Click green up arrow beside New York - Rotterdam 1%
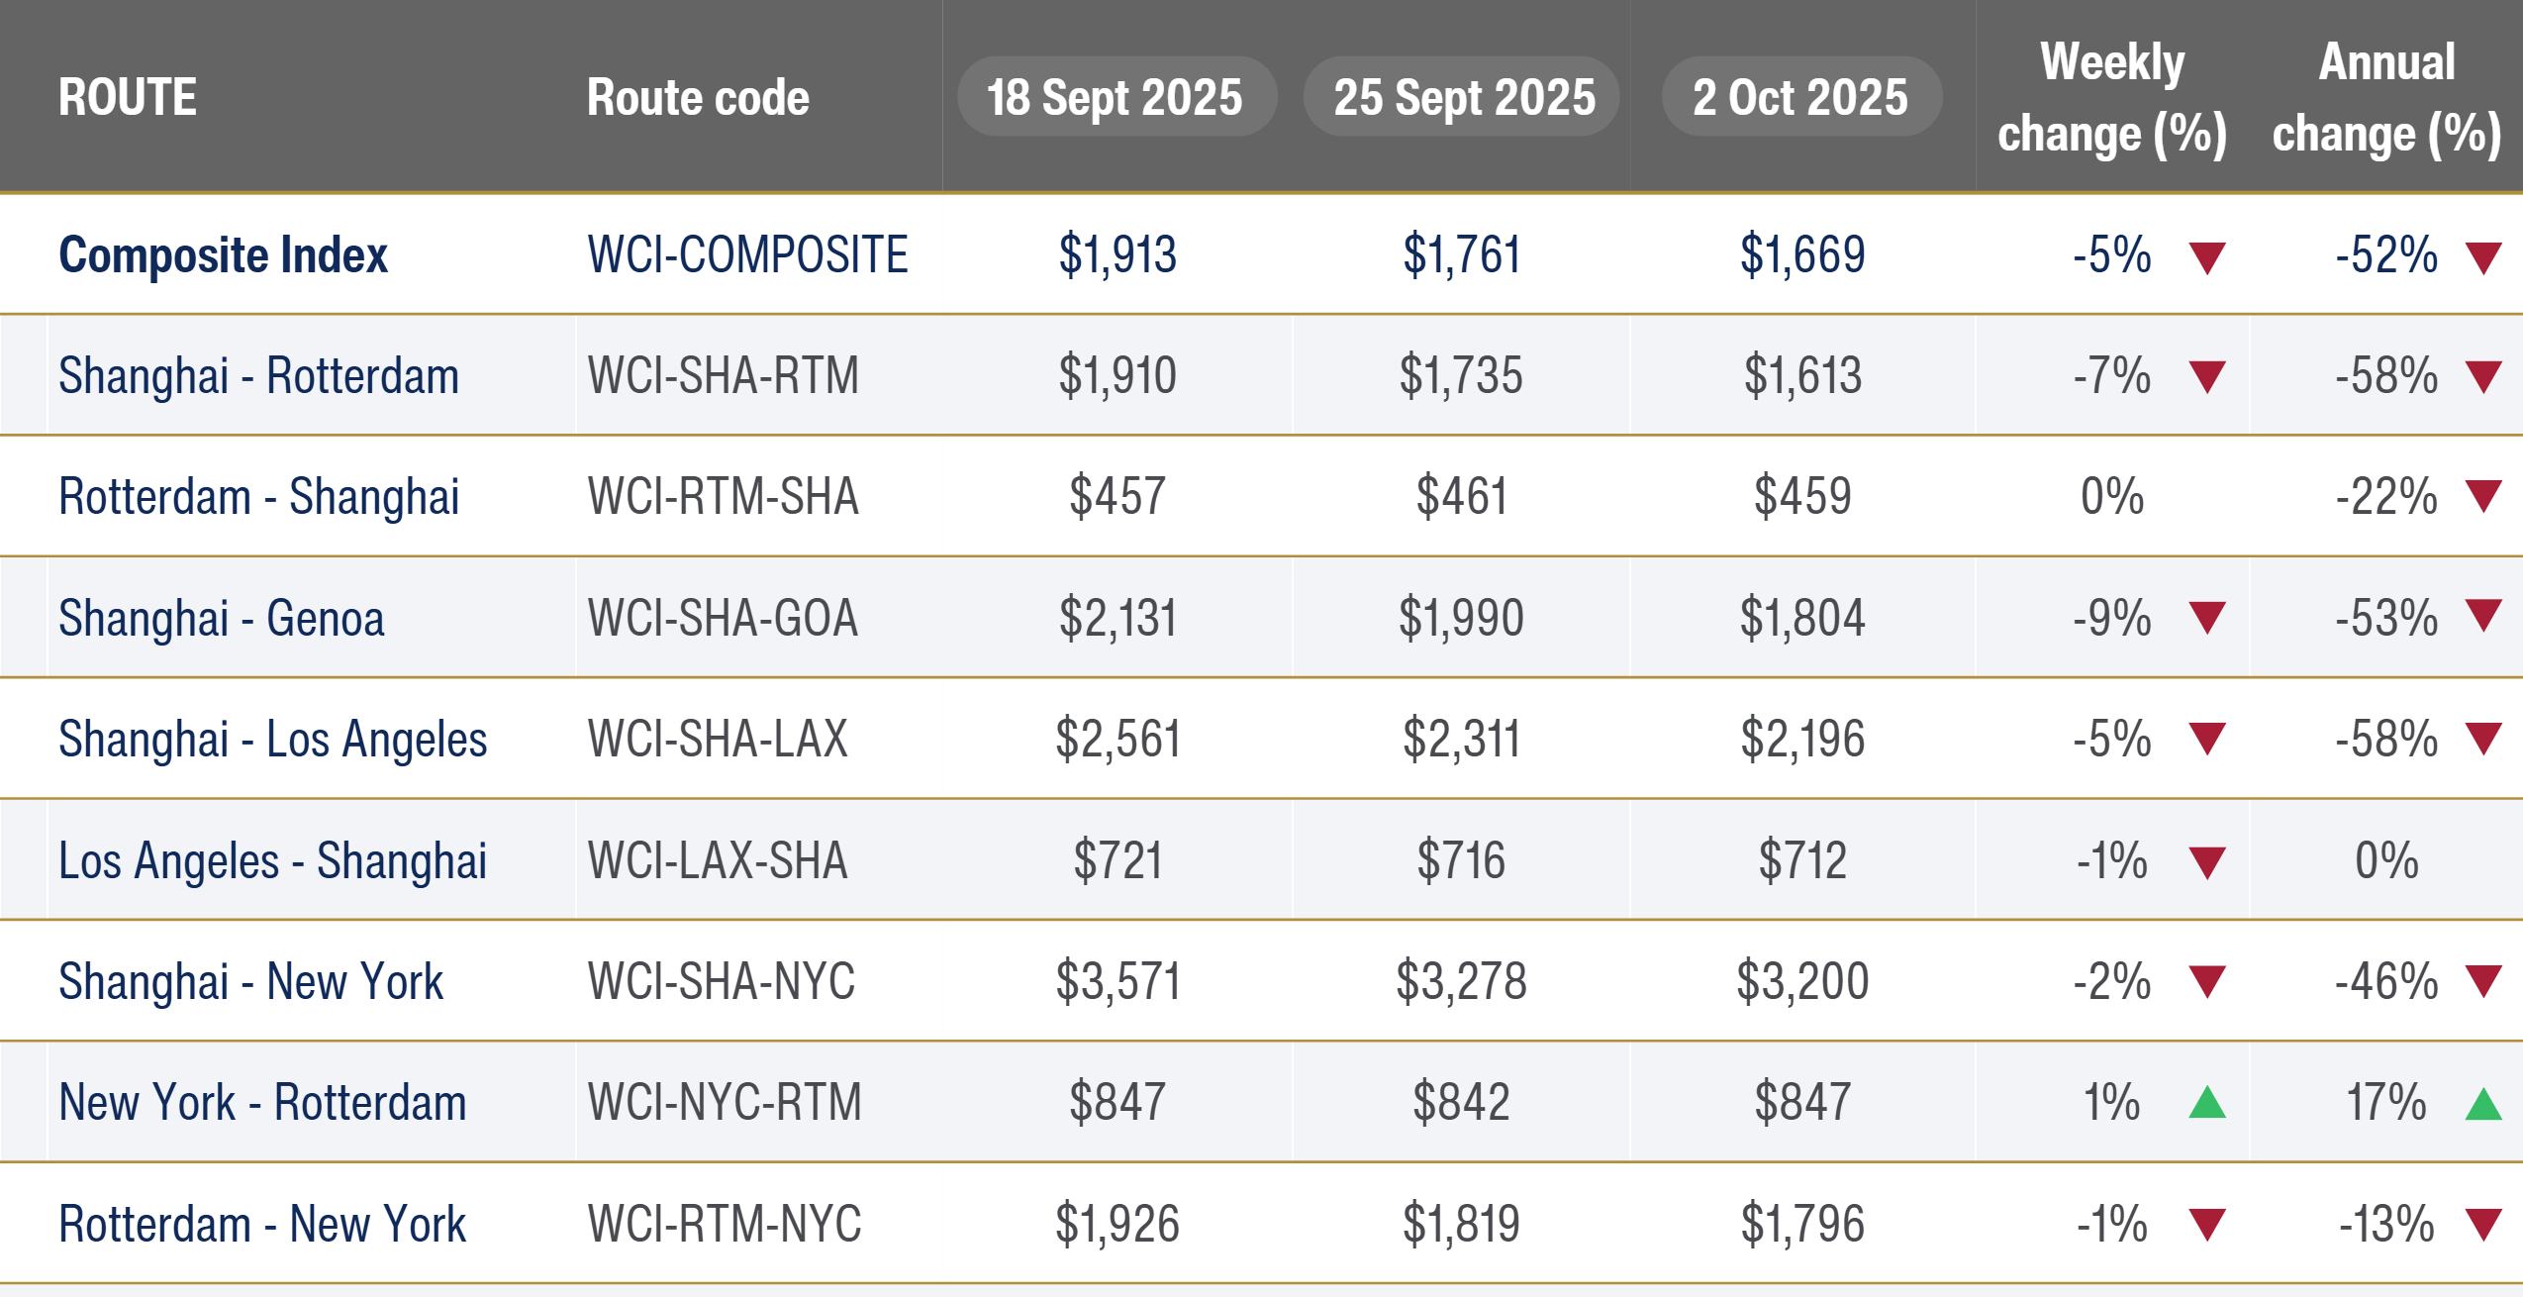This screenshot has width=2523, height=1297. point(2206,1102)
